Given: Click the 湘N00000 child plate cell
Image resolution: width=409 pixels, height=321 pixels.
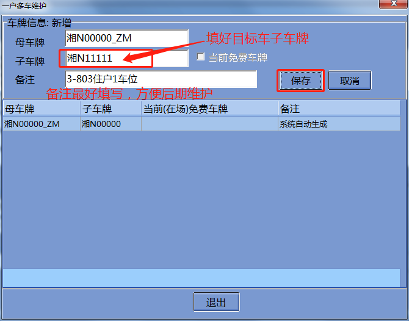Looking at the screenshot, I should tap(111, 124).
